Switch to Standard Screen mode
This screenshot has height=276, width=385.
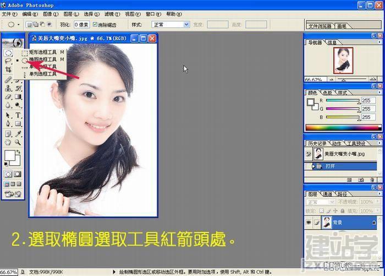coord(7,184)
